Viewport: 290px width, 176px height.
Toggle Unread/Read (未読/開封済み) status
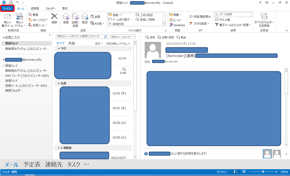click(200, 16)
